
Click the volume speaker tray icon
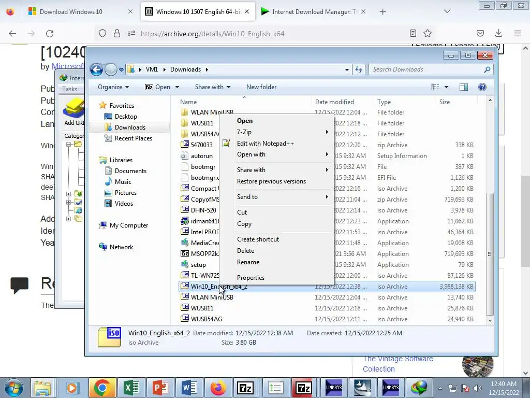tap(478, 388)
